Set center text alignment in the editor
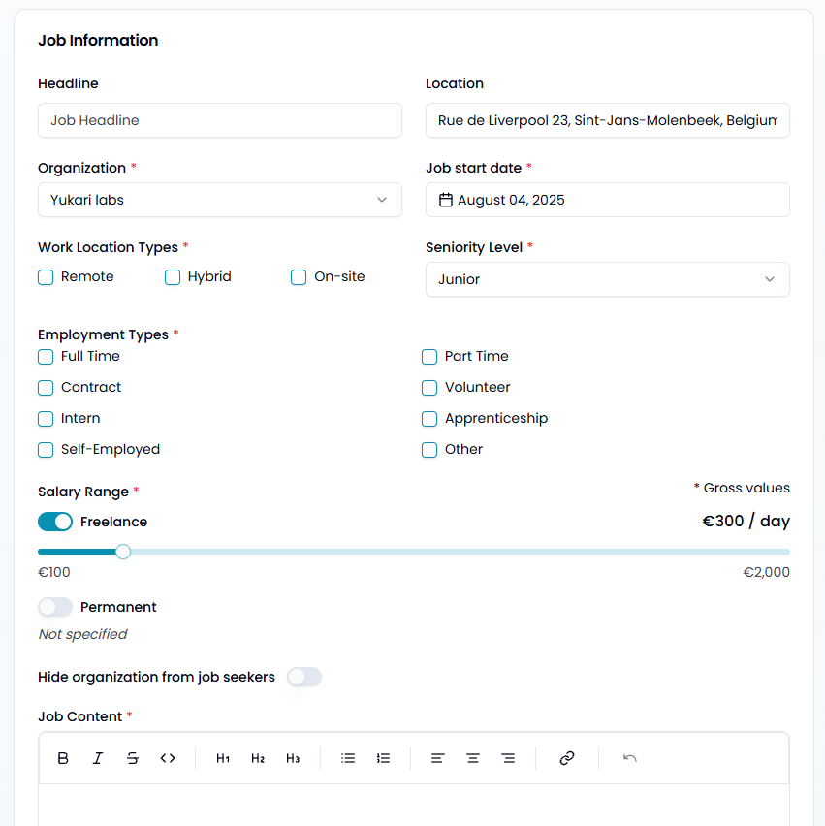This screenshot has width=825, height=826. (x=473, y=758)
